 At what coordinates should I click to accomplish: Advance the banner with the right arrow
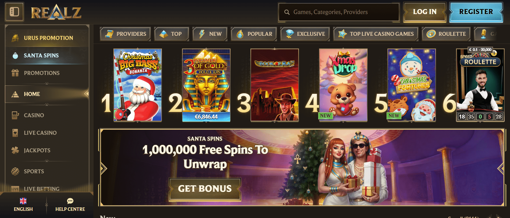click(x=501, y=168)
